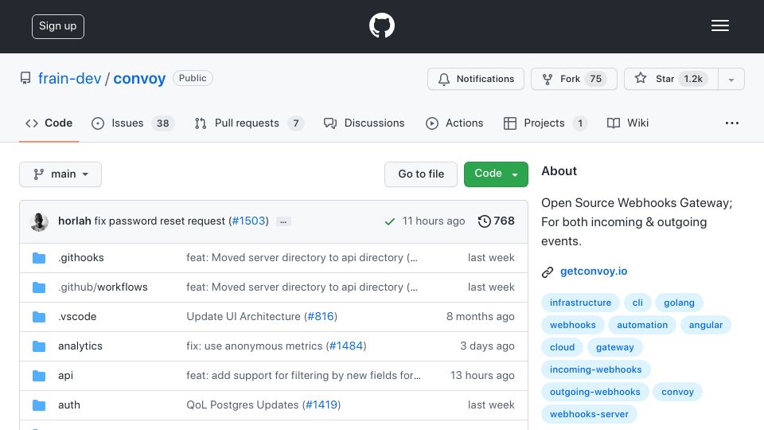Image resolution: width=764 pixels, height=430 pixels.
Task: Click the .githooks folder icon
Action: [x=39, y=258]
